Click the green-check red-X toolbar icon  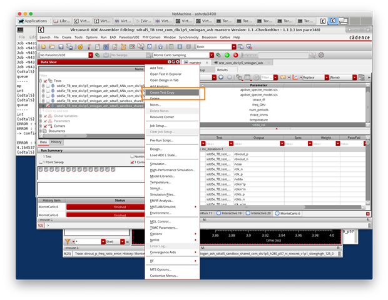tap(132, 47)
